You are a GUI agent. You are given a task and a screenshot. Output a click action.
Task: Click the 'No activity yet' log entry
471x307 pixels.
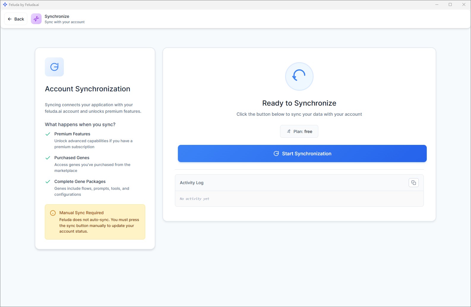click(x=195, y=199)
